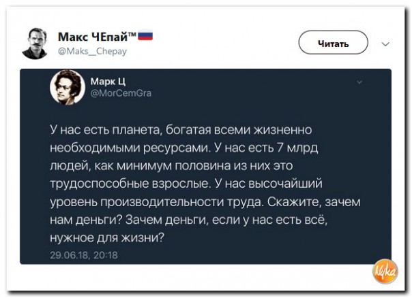This screenshot has height=298, width=412.
Task: Click the line starting "уровень производительности труда"
Action: click(203, 202)
